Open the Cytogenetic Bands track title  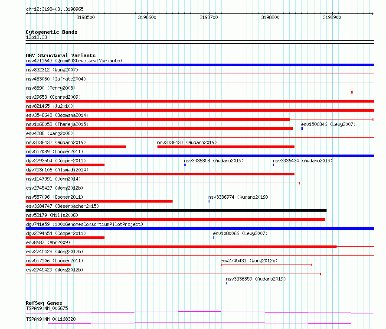52,32
